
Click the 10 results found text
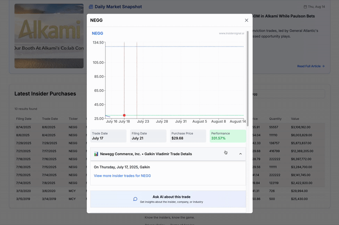coord(26,109)
